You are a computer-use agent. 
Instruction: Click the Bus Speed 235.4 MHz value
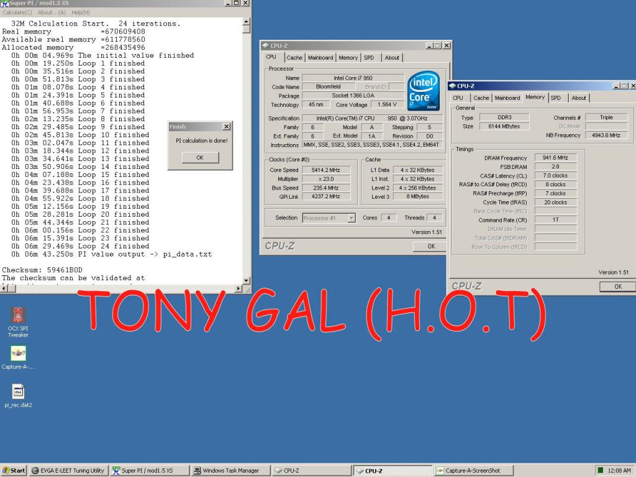coord(325,188)
